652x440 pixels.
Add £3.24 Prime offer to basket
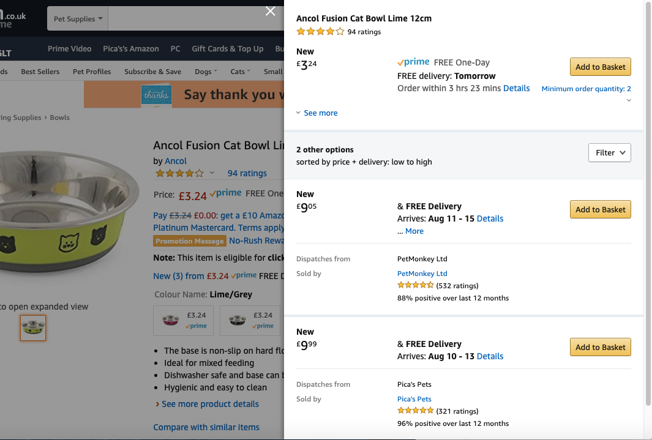[600, 67]
